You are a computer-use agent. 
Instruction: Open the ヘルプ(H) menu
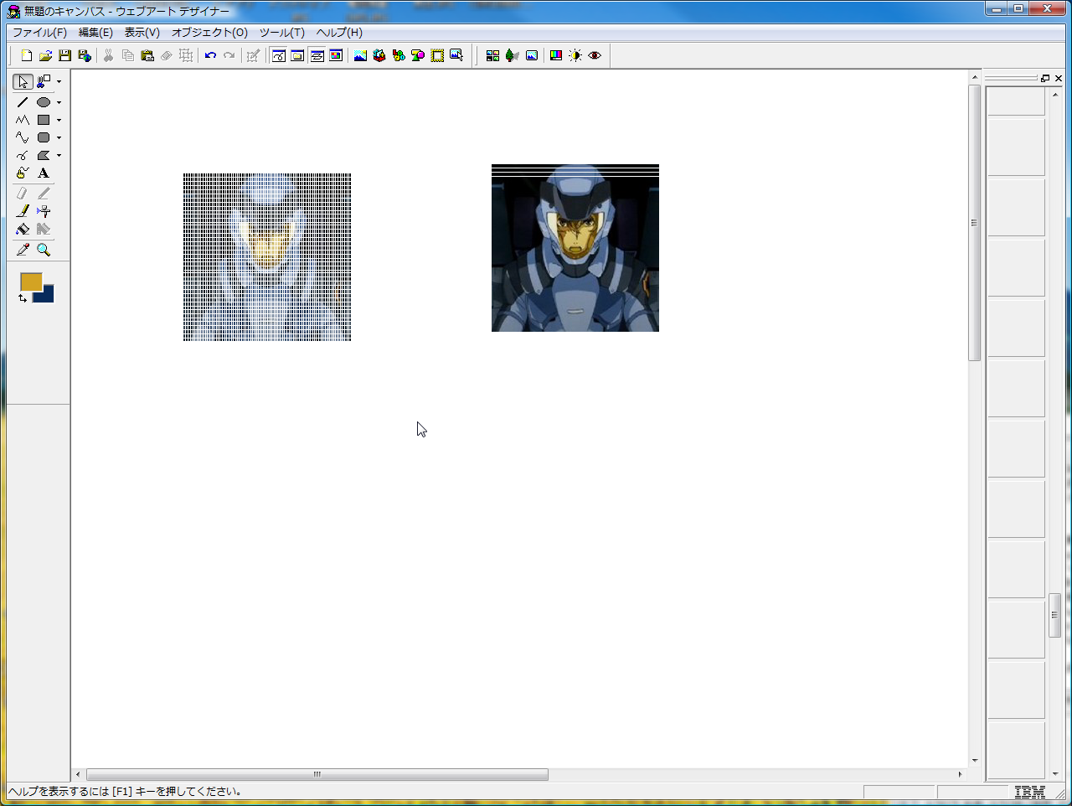[x=339, y=33]
